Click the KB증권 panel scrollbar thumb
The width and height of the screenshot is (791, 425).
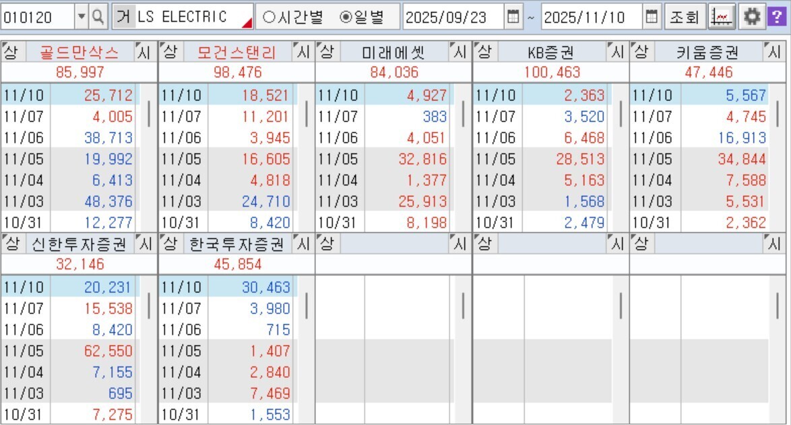621,114
